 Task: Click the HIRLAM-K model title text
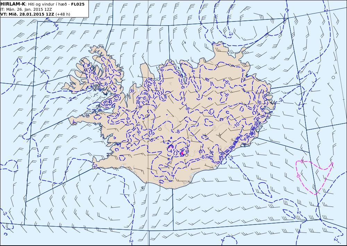click(x=13, y=4)
